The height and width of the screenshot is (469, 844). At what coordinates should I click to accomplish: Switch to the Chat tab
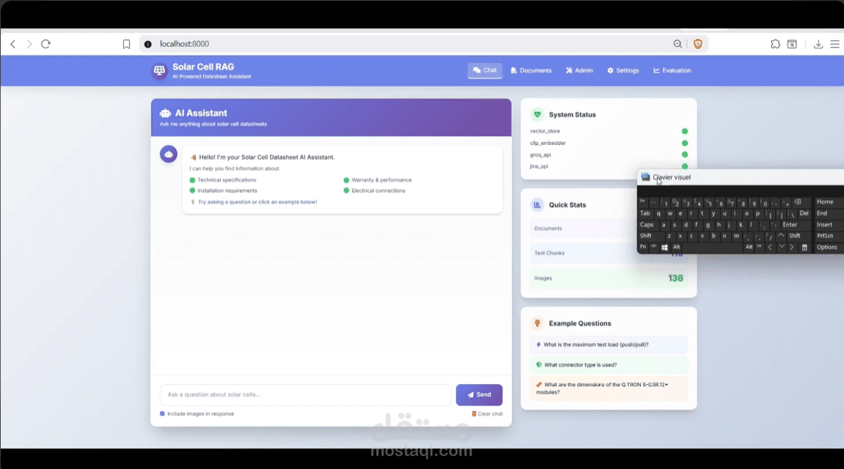(x=485, y=70)
